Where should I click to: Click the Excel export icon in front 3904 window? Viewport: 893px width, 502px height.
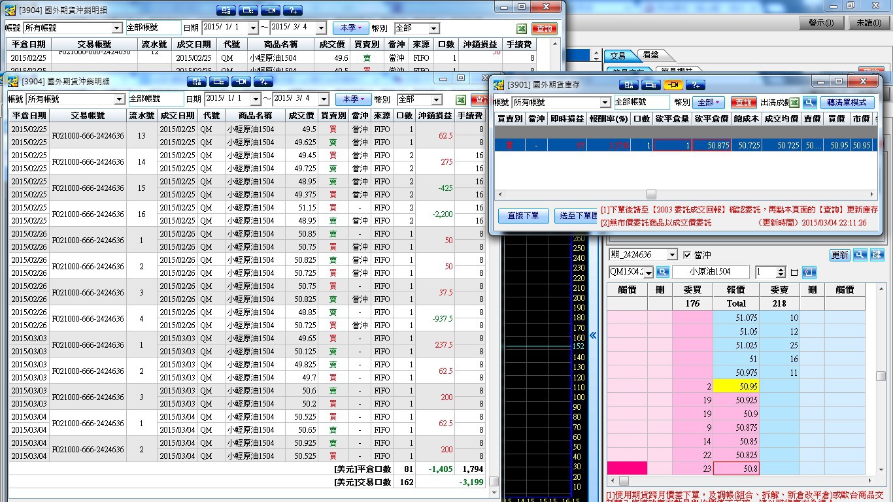pyautogui.click(x=461, y=99)
